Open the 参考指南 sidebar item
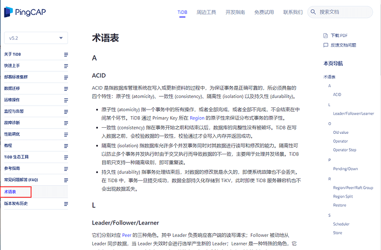Image resolution: width=381 pixels, height=250 pixels. (12, 168)
